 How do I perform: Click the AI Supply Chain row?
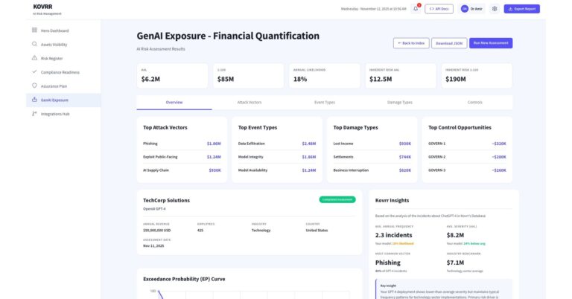point(182,170)
